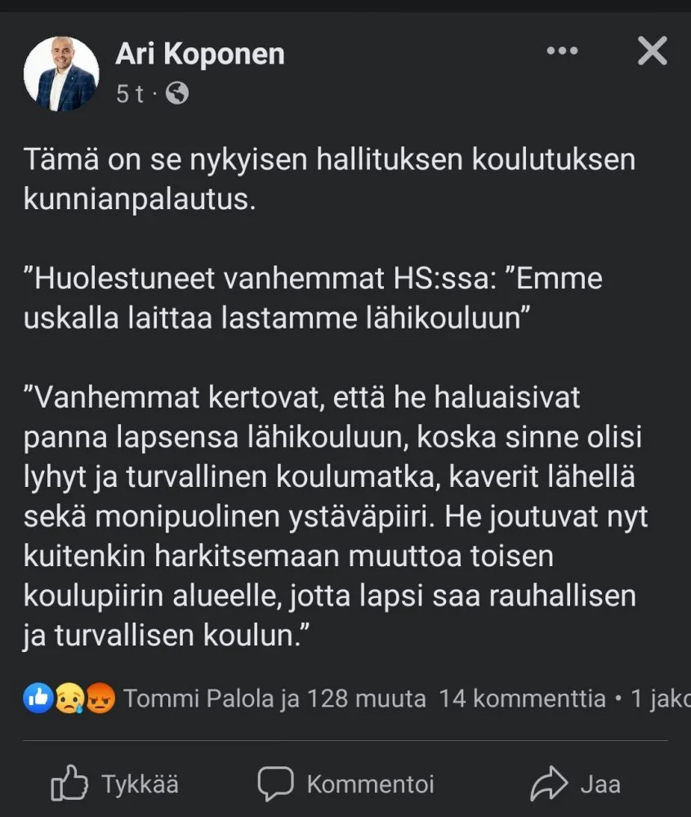
Task: Open the three-dot post options menu
Action: click(x=562, y=51)
